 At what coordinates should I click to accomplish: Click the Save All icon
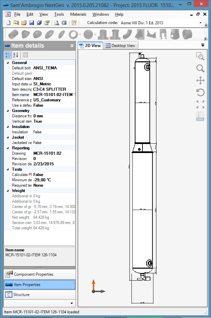click(x=39, y=23)
